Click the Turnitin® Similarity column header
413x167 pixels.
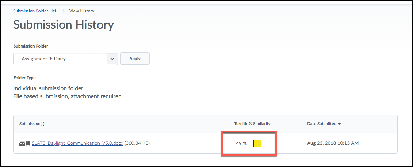tap(252, 124)
